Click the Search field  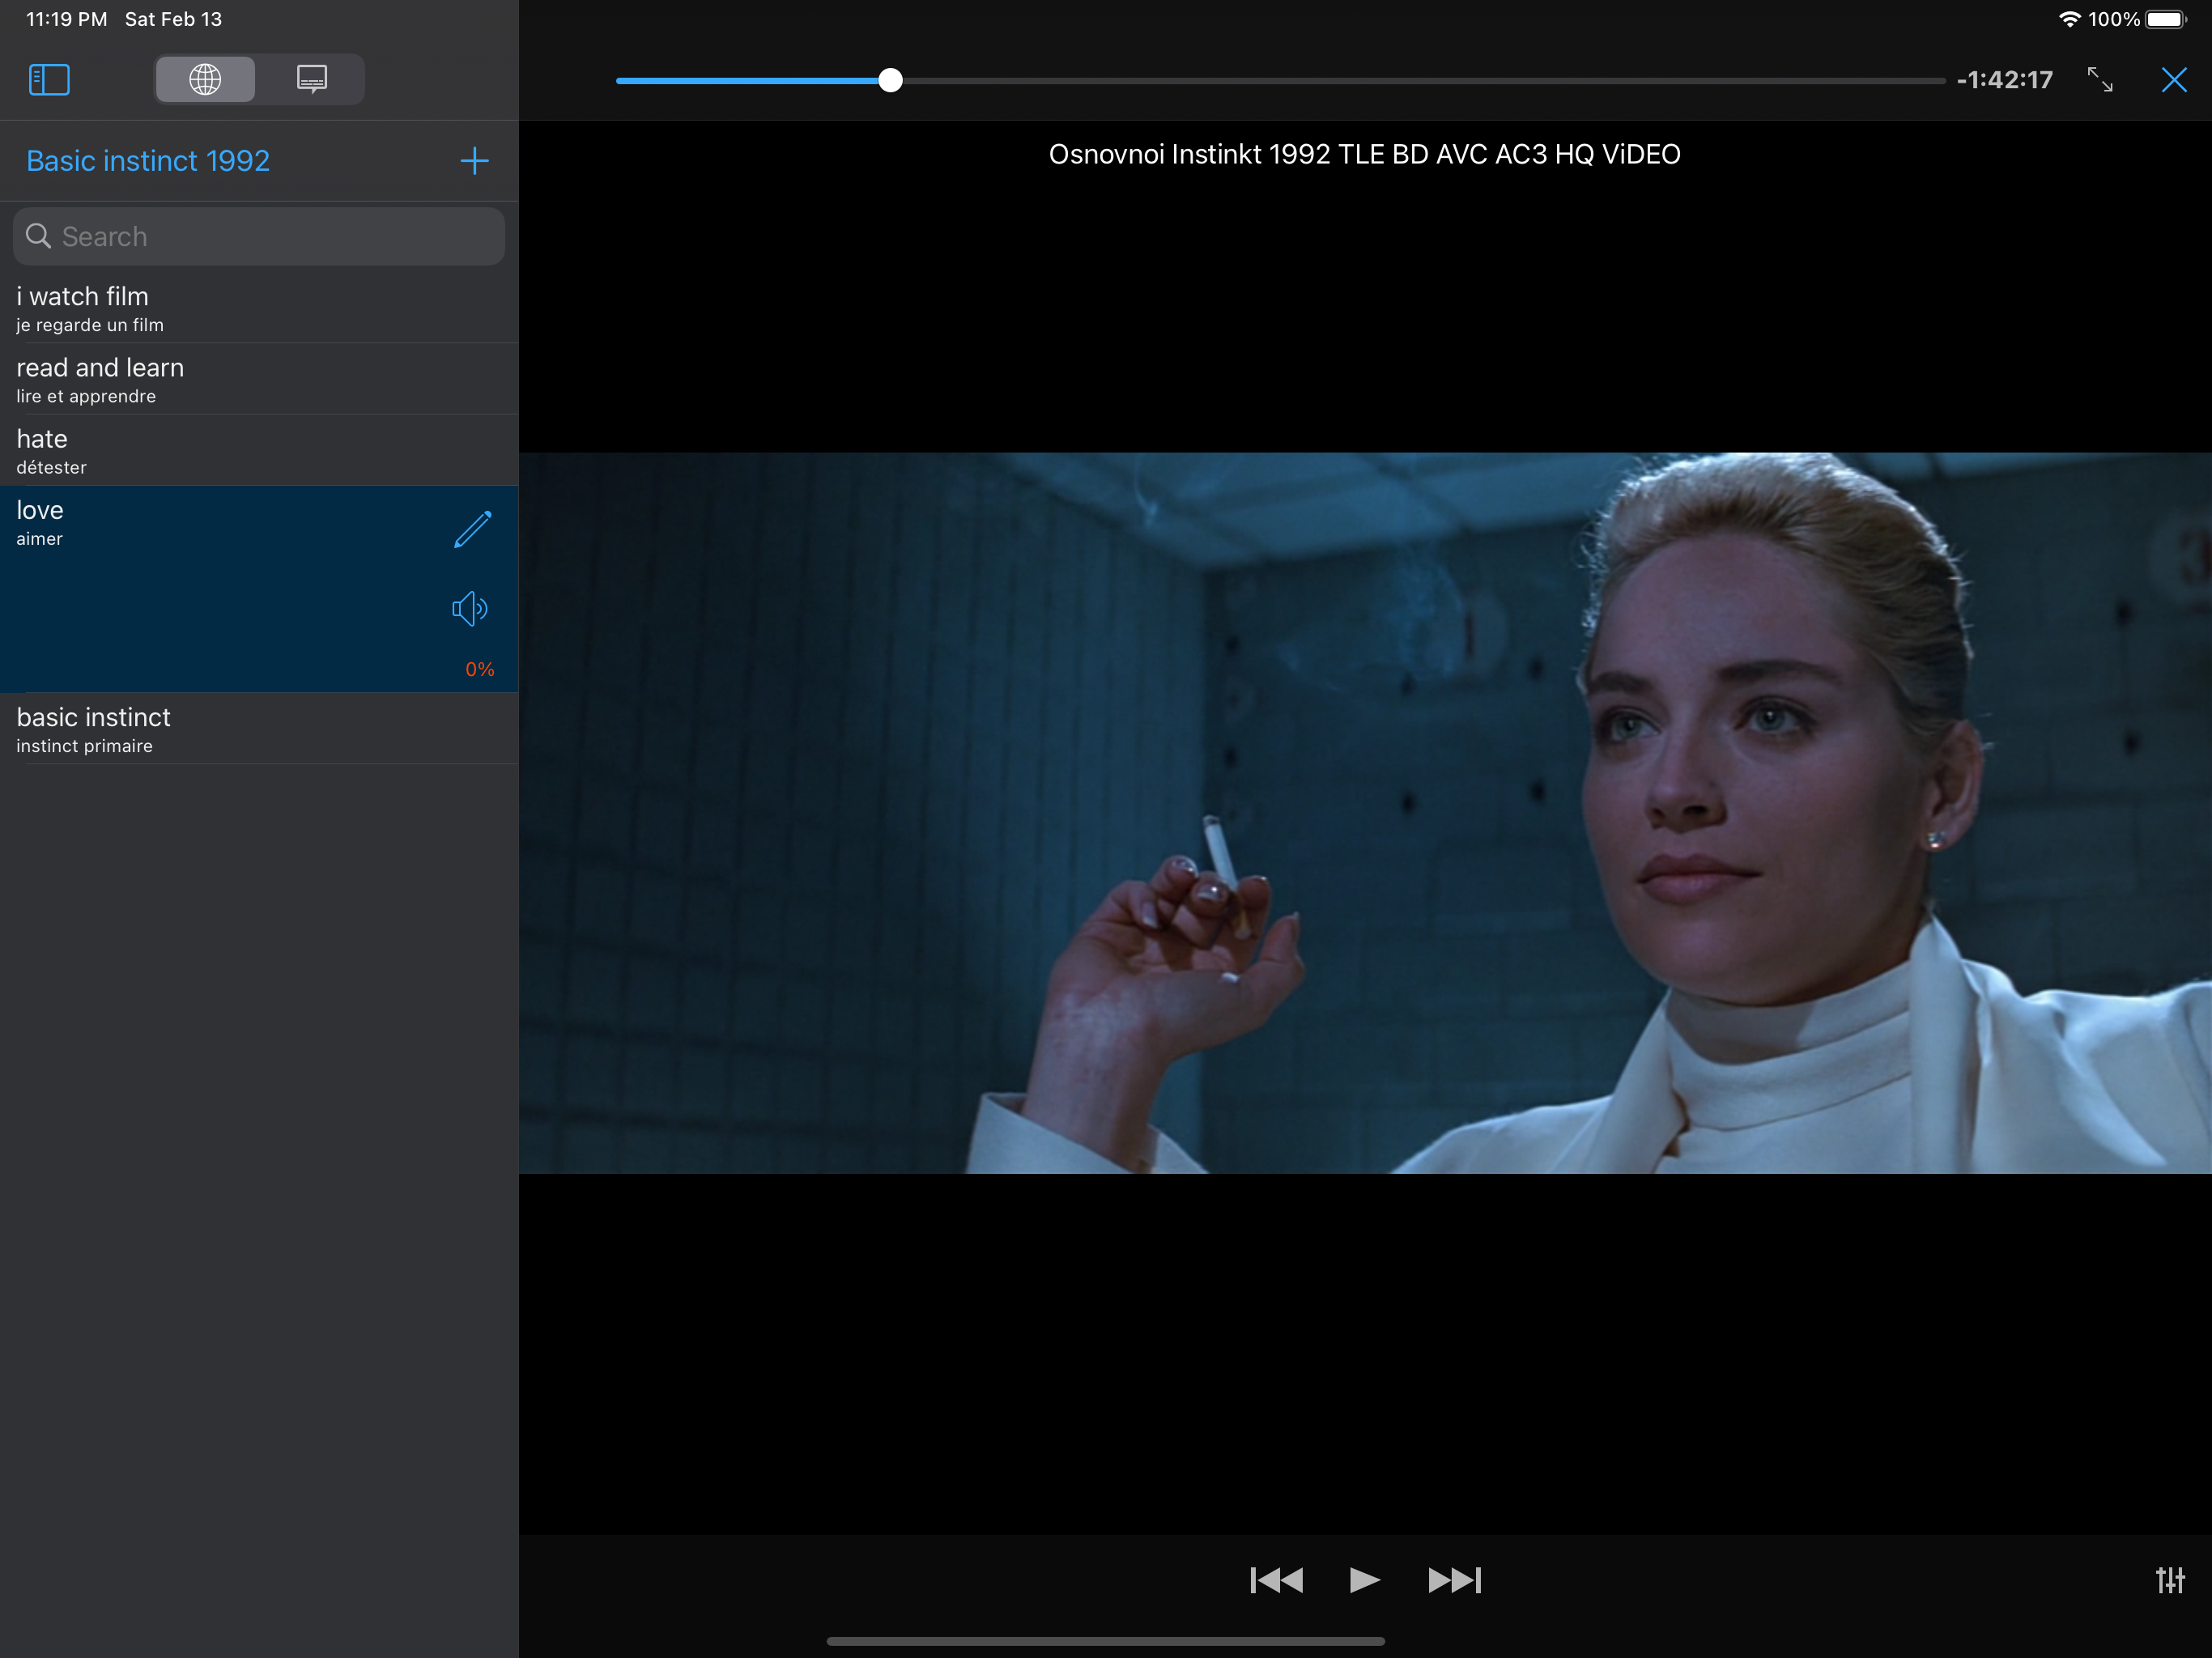(x=259, y=237)
